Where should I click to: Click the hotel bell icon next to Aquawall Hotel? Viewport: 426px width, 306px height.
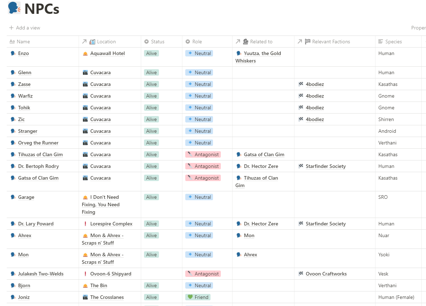pyautogui.click(x=85, y=54)
